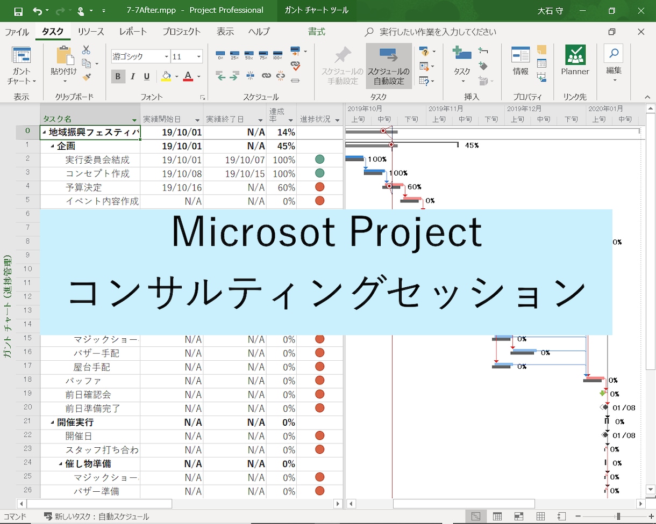Open 情報 task information dialog

coord(519,59)
